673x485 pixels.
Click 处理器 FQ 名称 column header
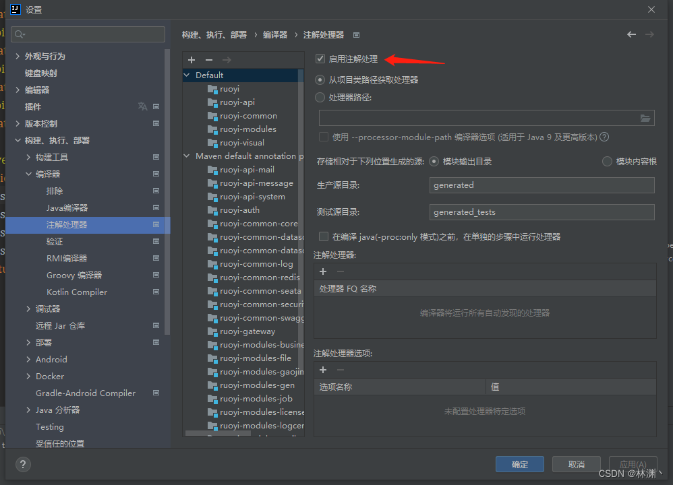tap(485, 288)
